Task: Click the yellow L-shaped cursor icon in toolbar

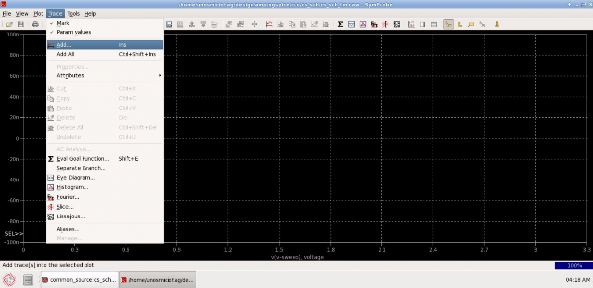Action: [x=460, y=24]
